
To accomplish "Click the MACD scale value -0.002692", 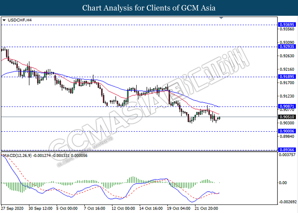I will [x=287, y=202].
